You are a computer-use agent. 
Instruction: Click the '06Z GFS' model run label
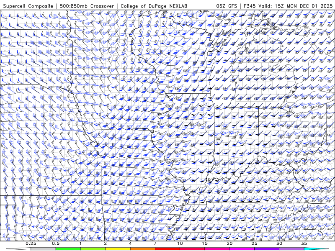tap(227, 6)
